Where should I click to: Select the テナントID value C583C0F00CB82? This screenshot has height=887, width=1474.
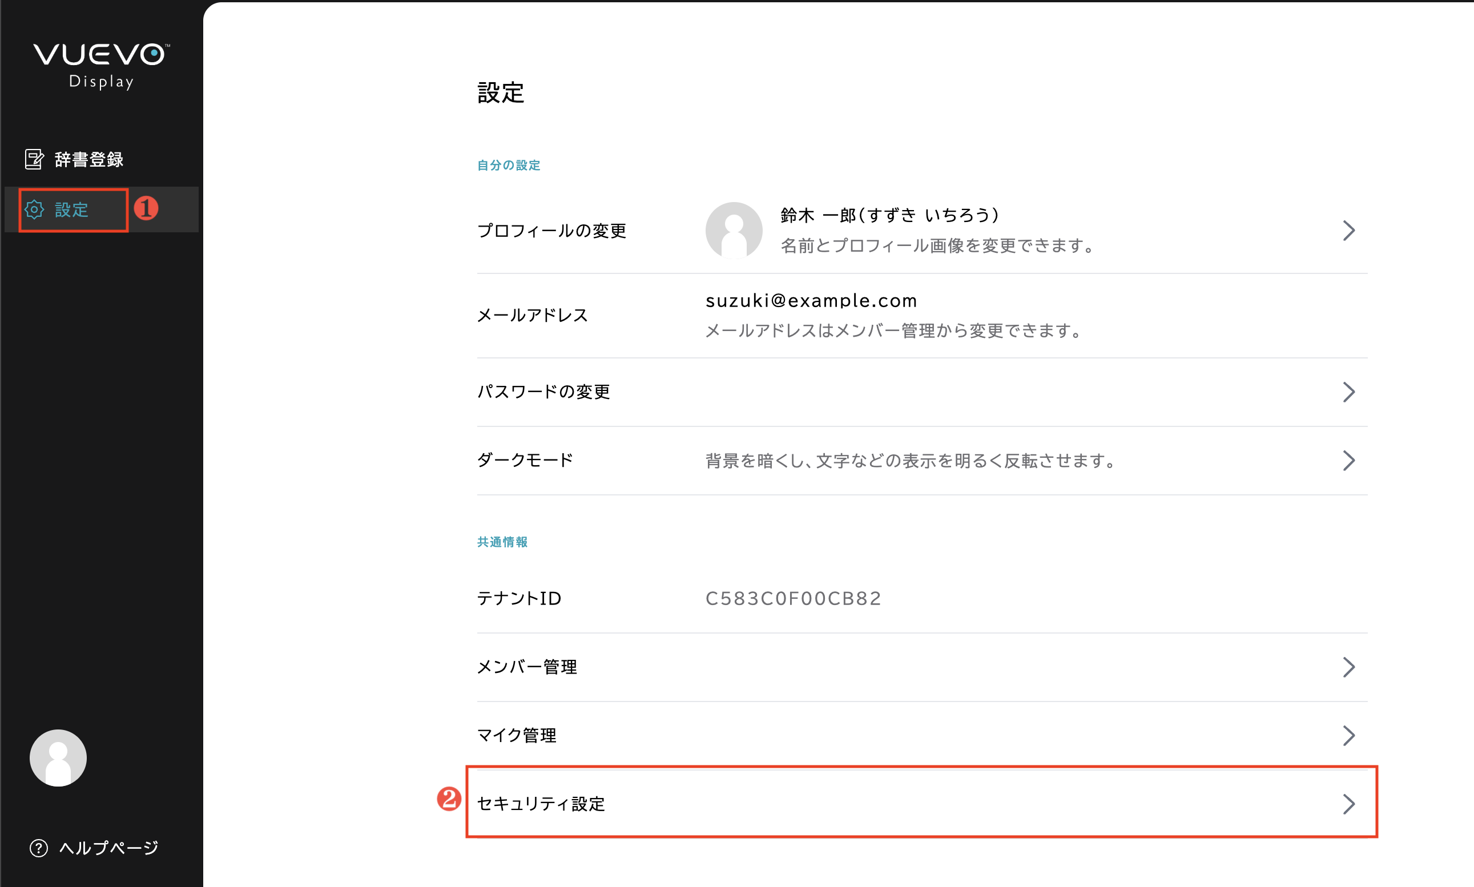(792, 598)
